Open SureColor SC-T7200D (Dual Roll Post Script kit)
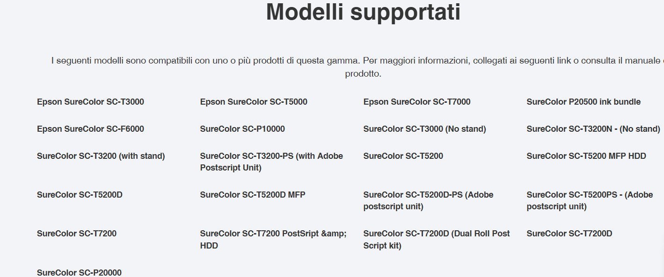Screen dimensions: 664x277 (x=436, y=239)
